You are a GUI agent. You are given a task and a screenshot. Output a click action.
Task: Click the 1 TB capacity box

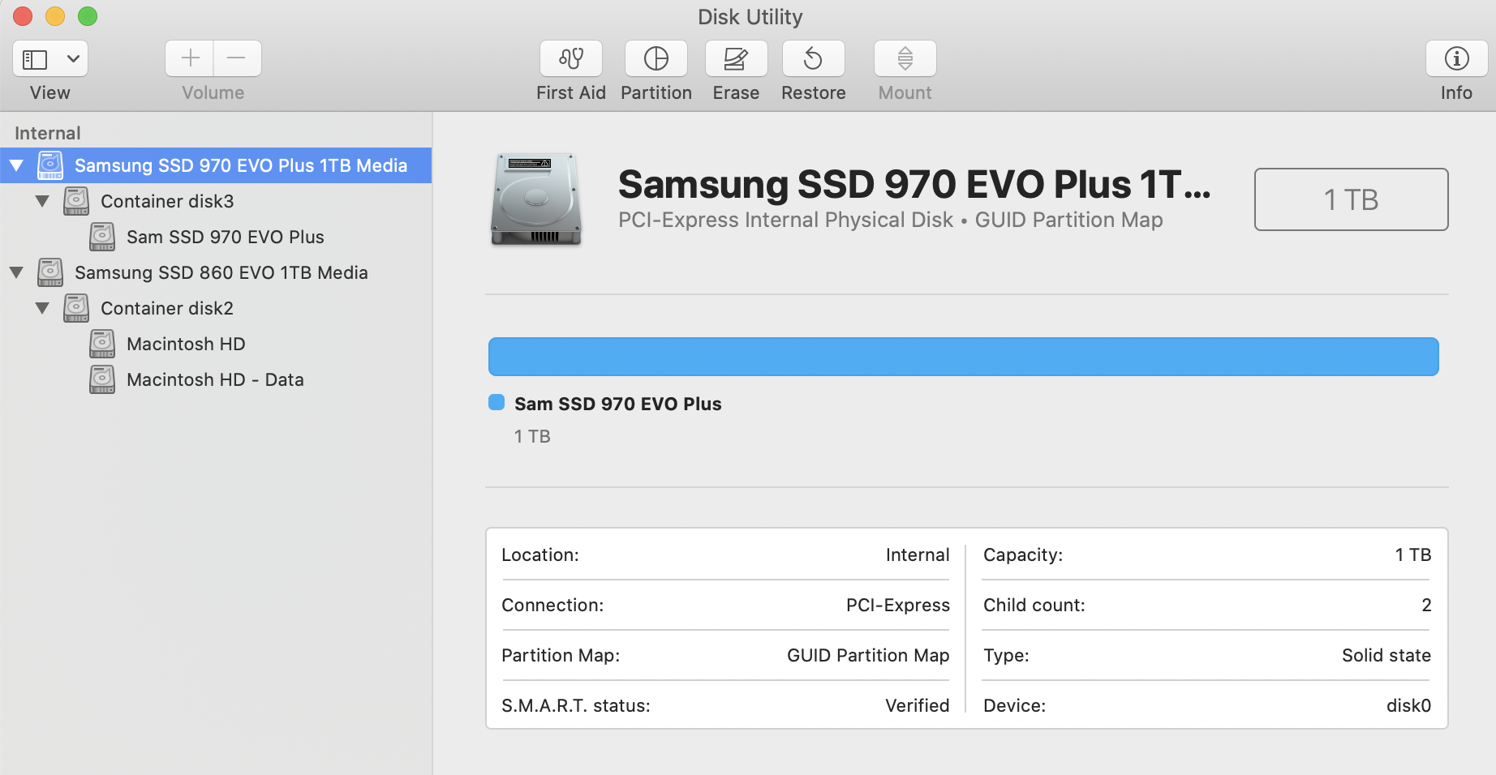(x=1351, y=199)
